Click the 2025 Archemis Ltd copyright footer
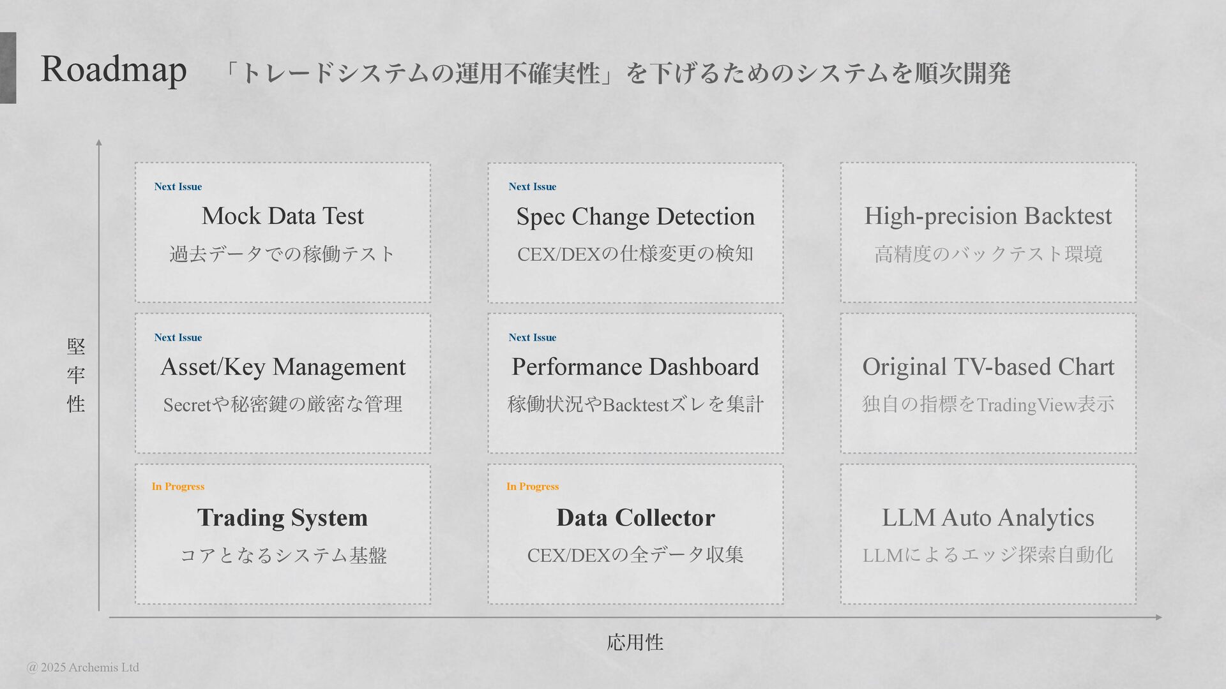 click(x=83, y=667)
